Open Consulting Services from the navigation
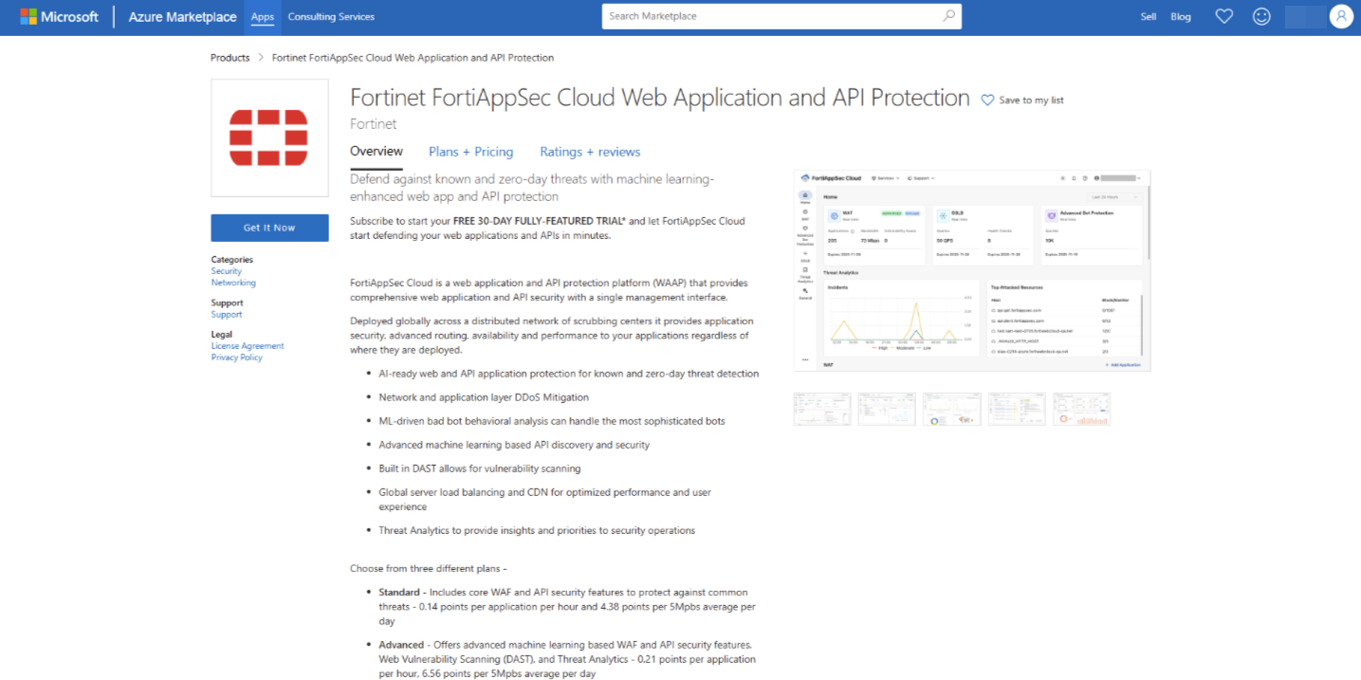The height and width of the screenshot is (680, 1361). [330, 16]
